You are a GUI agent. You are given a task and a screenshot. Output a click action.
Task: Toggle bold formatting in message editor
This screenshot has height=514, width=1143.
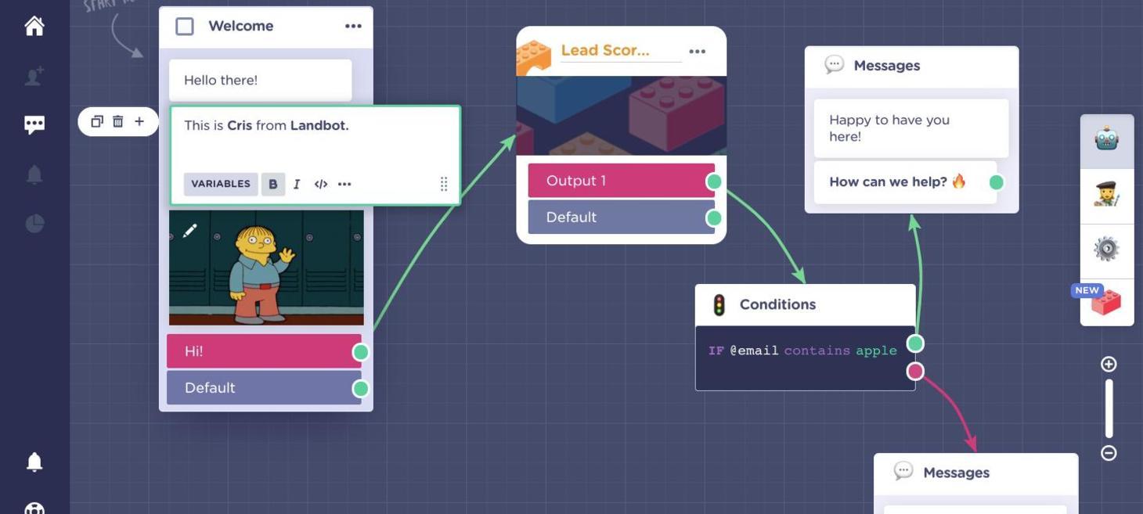pyautogui.click(x=273, y=184)
